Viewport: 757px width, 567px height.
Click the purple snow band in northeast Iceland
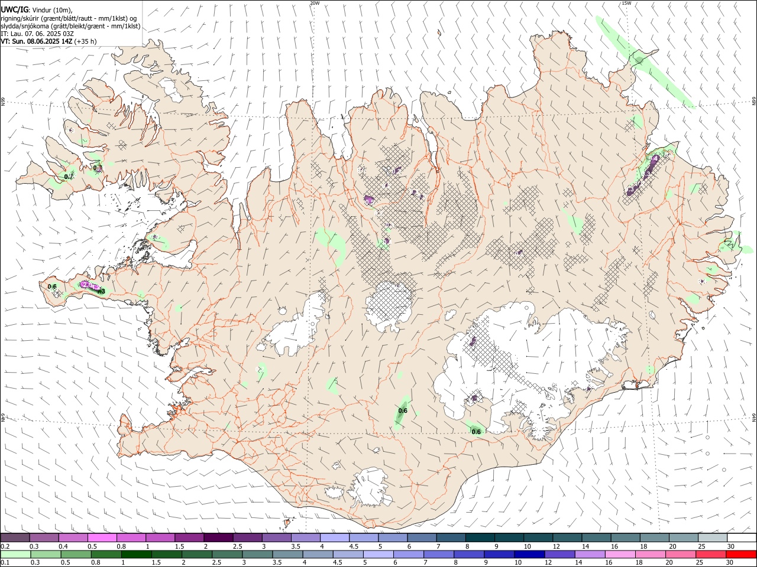[x=643, y=176]
